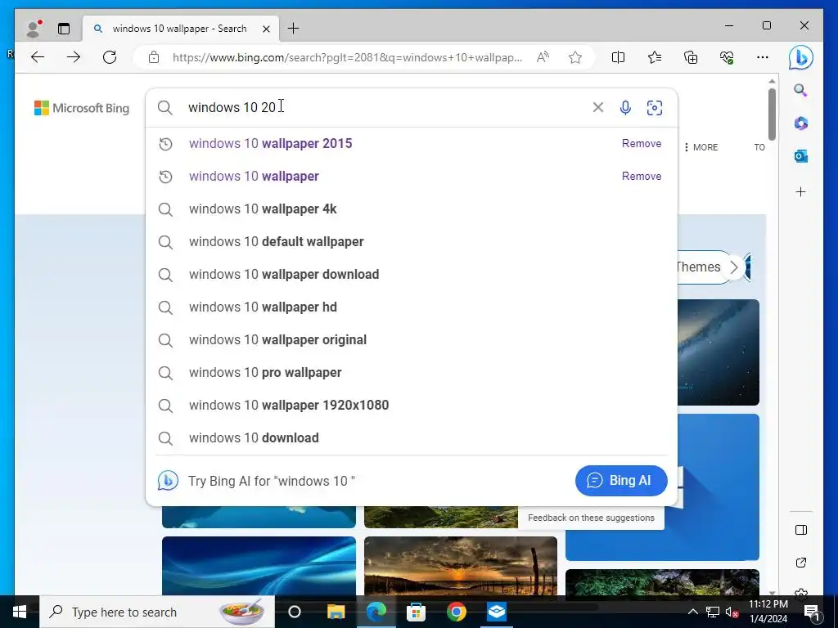The image size is (838, 628).
Task: Launch Google Chrome from taskbar
Action: coord(457,612)
